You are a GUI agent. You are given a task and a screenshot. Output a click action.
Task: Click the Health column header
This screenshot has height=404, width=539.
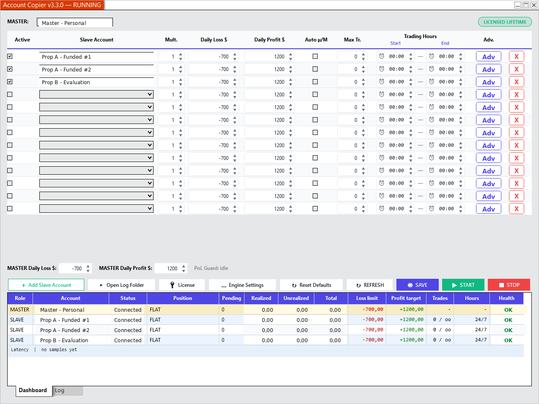[x=506, y=298]
